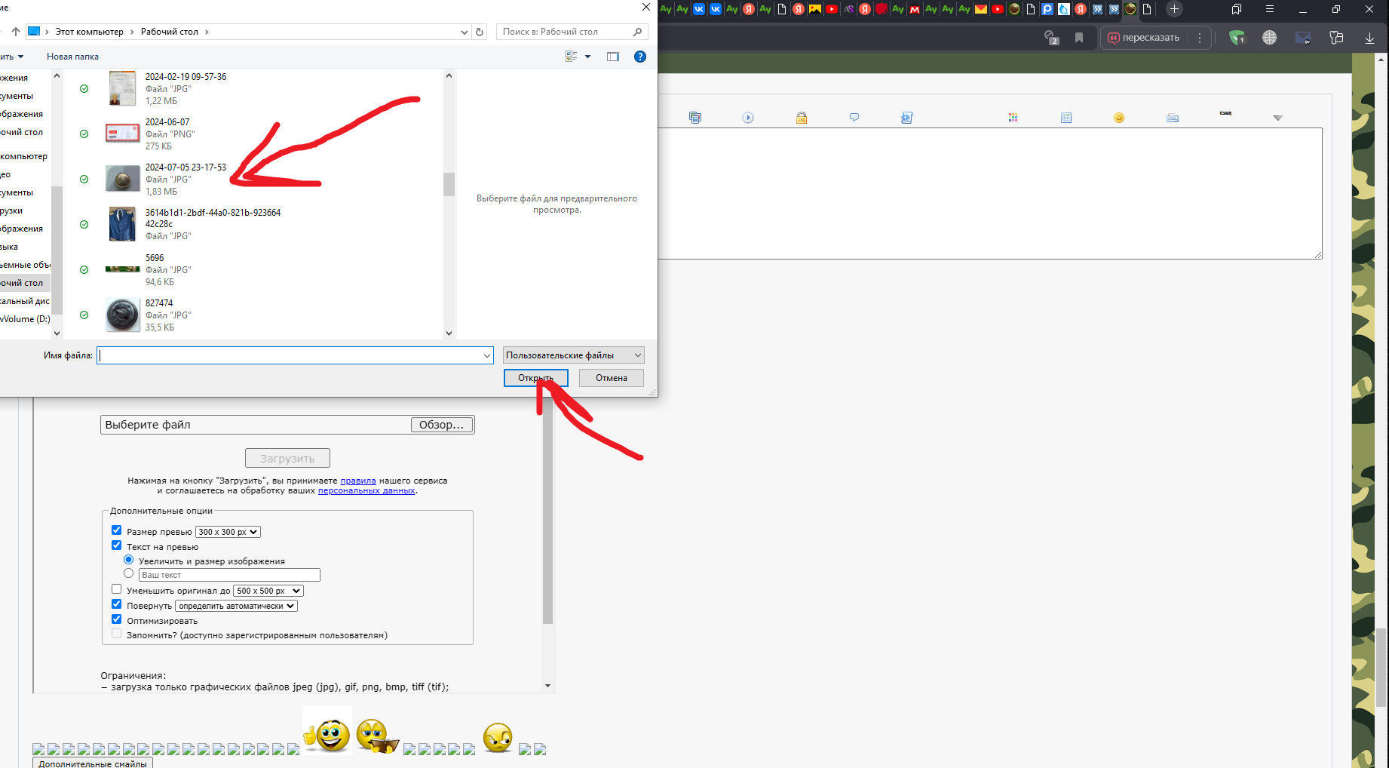Open the yellow smiley icon in editor toolbar
This screenshot has height=768, width=1389.
pos(1119,118)
